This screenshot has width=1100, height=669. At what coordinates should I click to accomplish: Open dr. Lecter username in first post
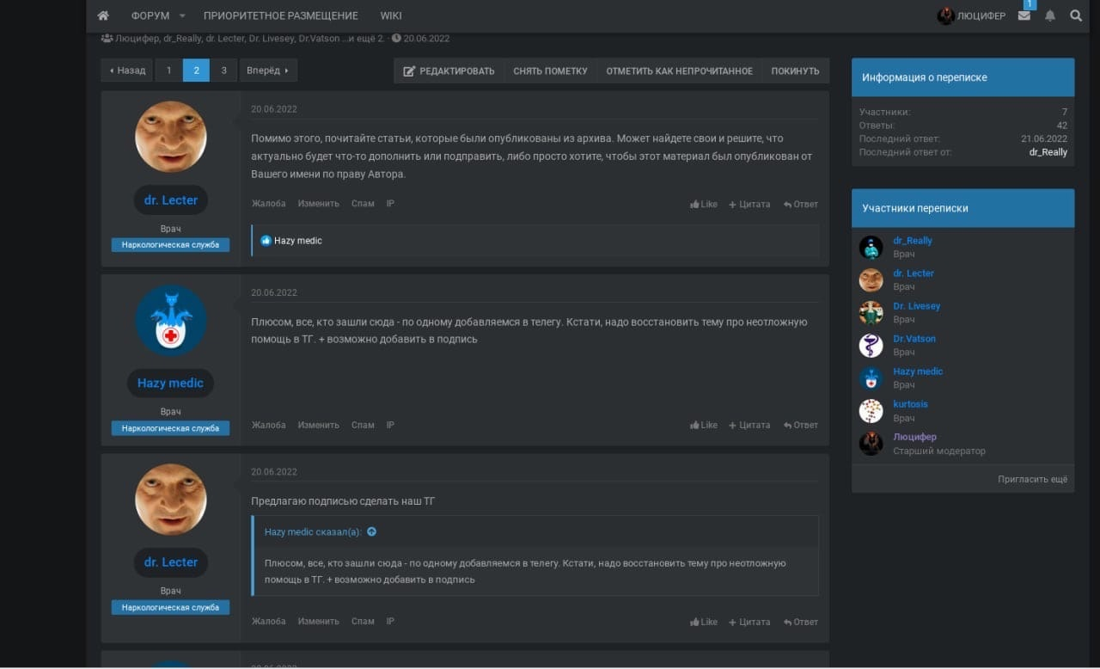tap(171, 199)
